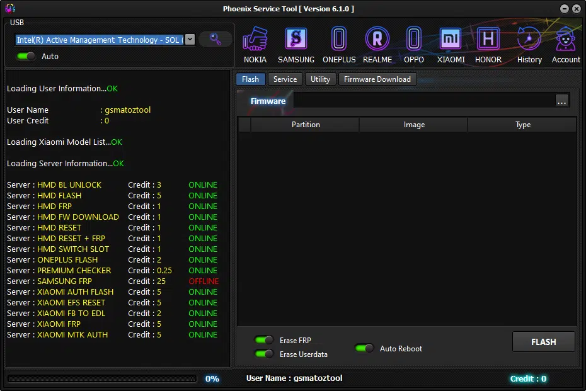Toggle the Erase Userdata switch
This screenshot has height=391, width=586.
click(x=264, y=353)
